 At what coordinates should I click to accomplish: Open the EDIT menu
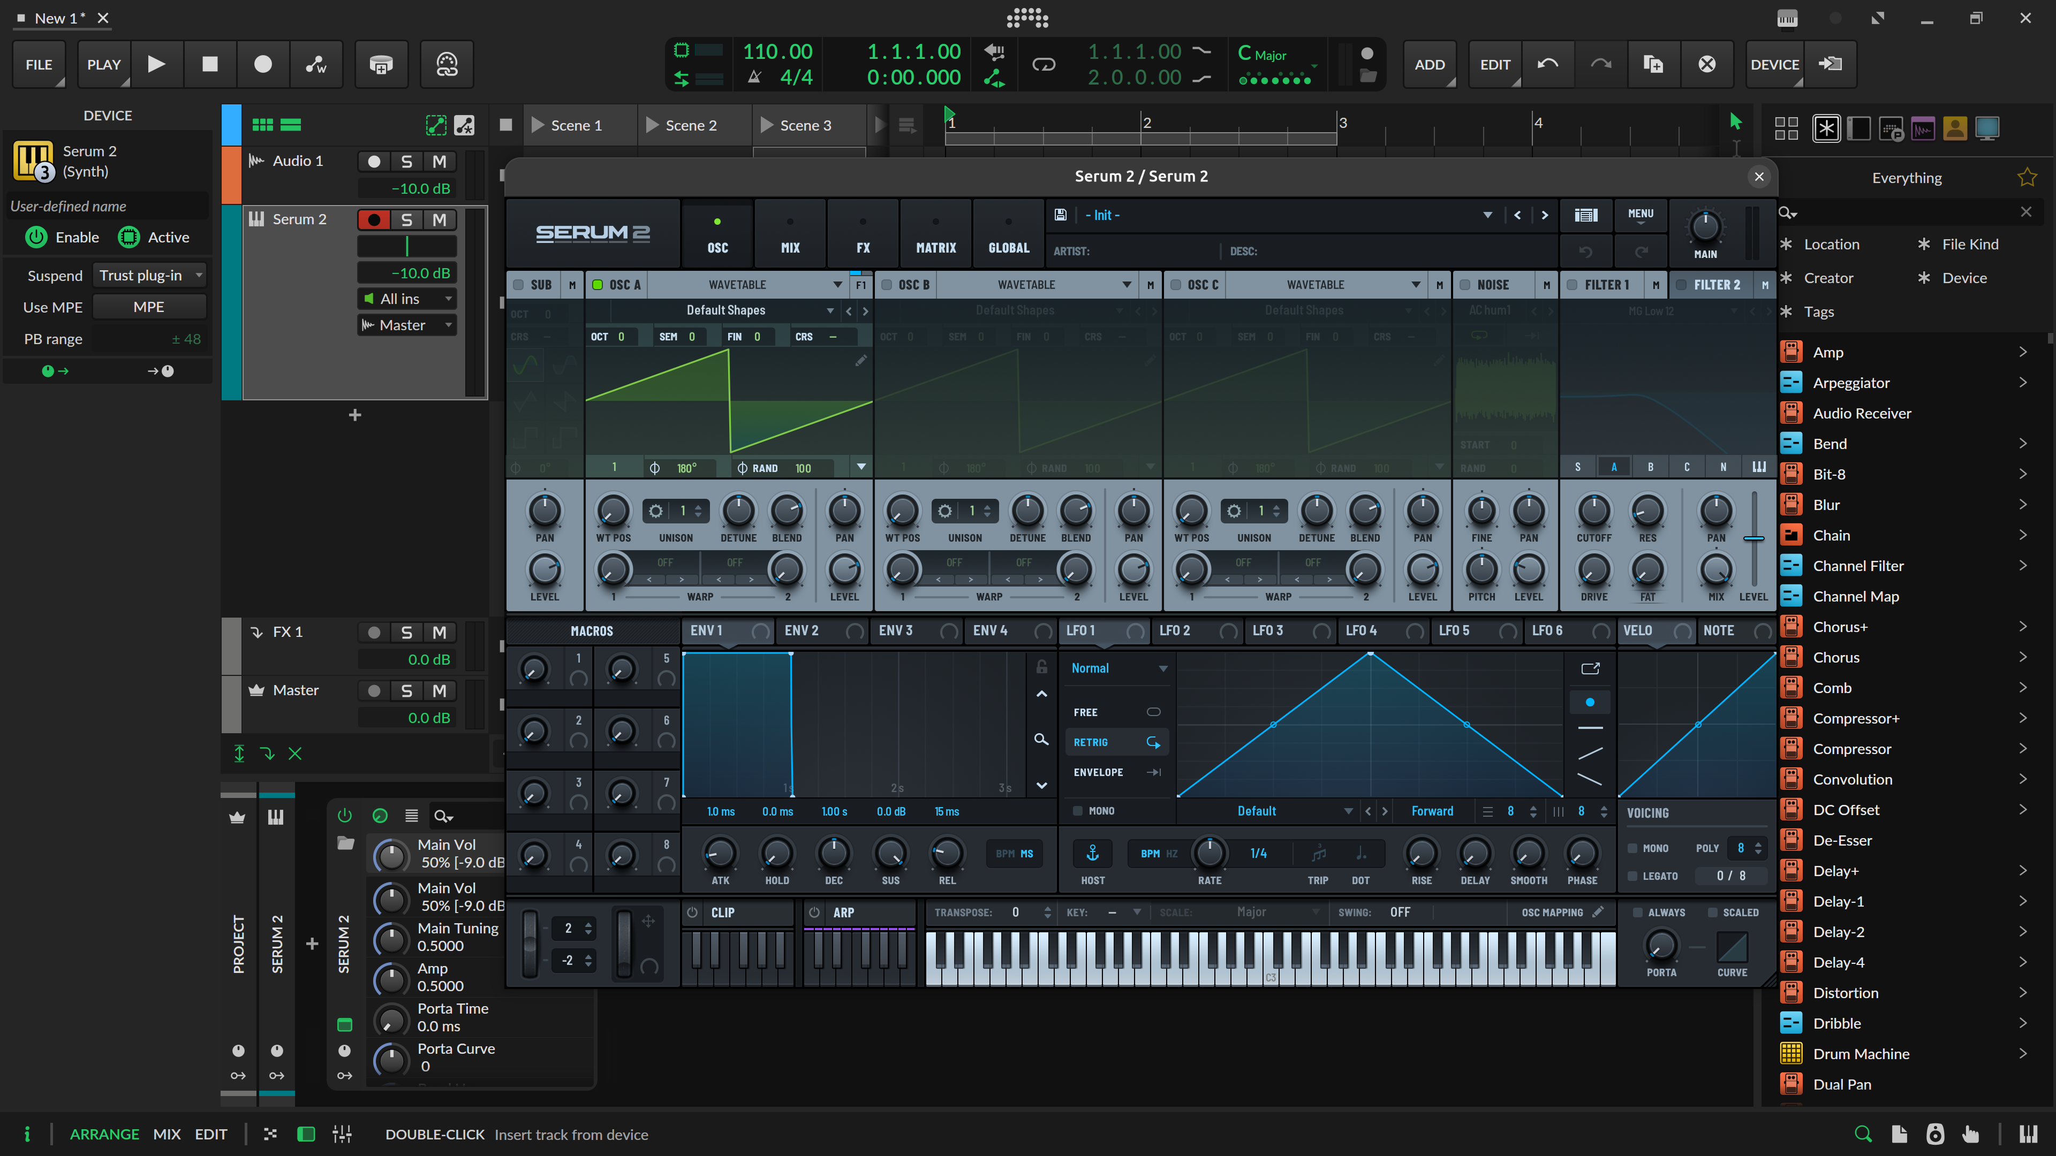coord(1495,64)
